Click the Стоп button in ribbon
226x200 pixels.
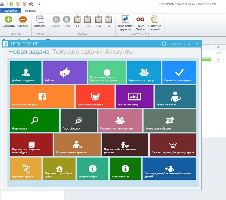click(67, 21)
